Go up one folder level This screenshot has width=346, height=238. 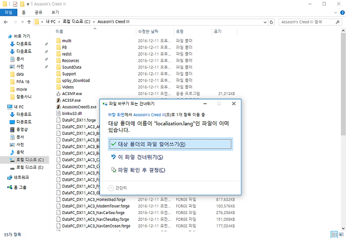coord(29,22)
